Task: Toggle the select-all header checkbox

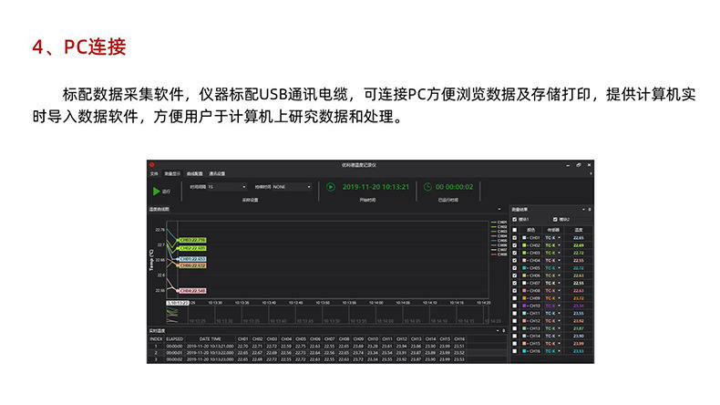Action: (515, 230)
